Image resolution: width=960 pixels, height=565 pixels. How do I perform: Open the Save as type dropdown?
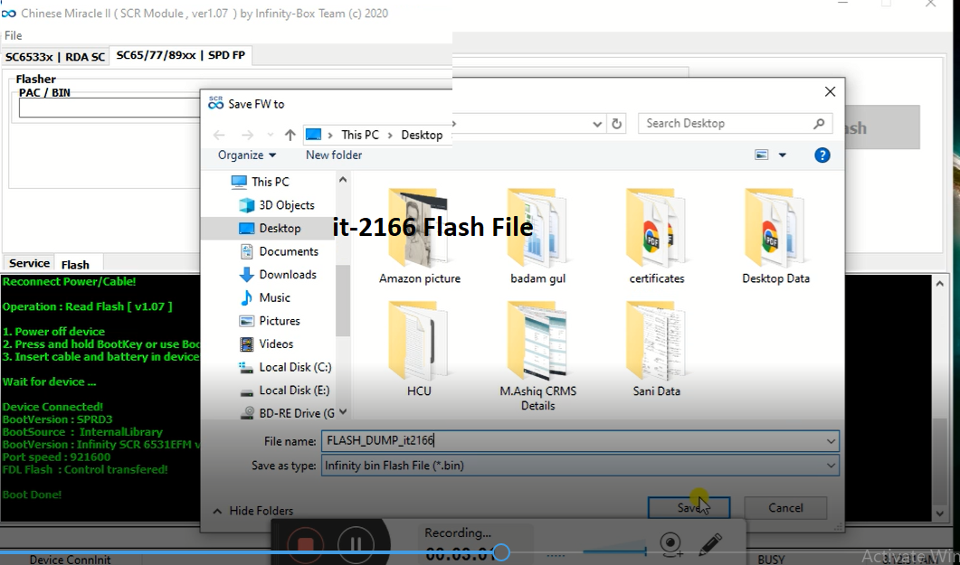(831, 465)
